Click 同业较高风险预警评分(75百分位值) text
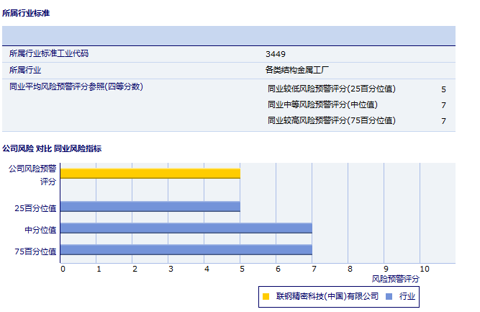 coord(331,121)
